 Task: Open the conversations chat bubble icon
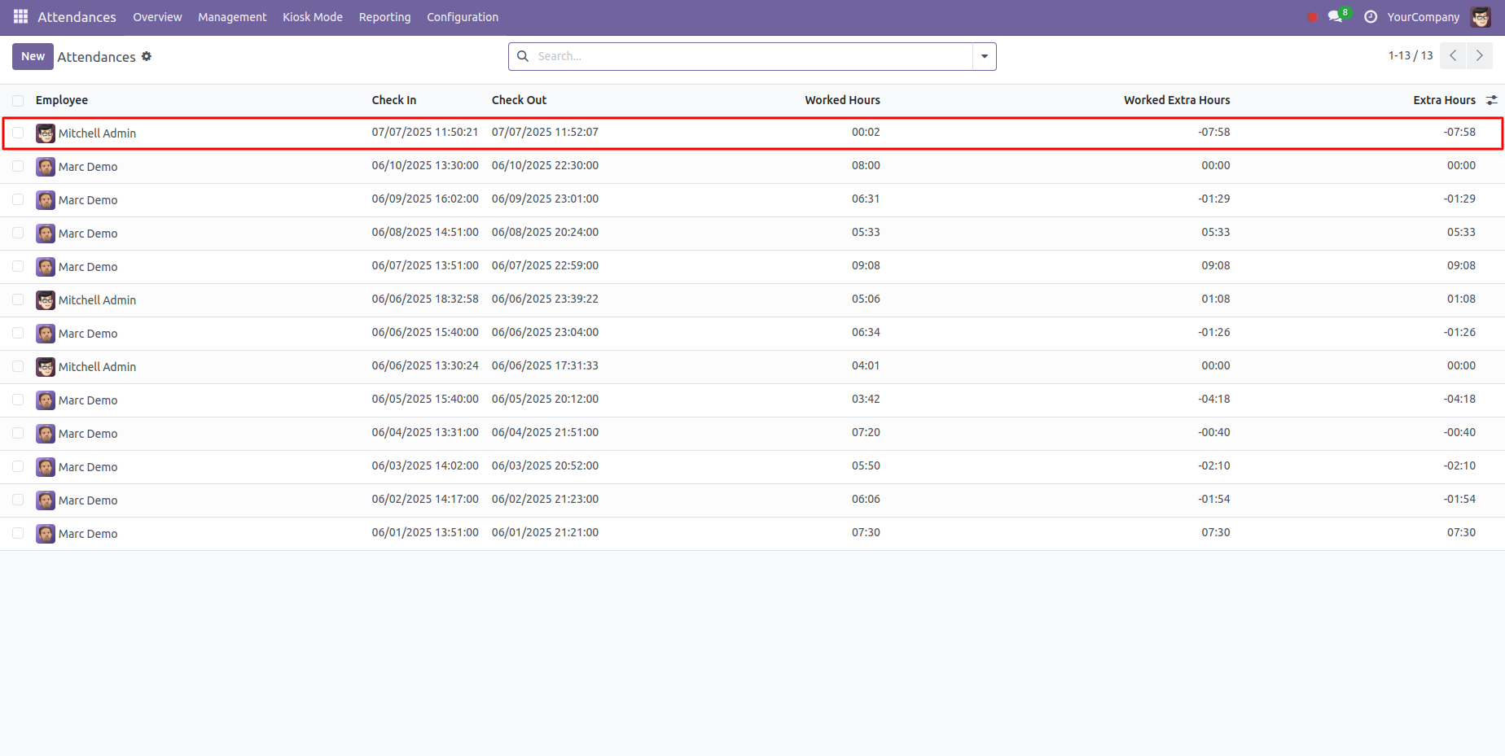pos(1335,16)
